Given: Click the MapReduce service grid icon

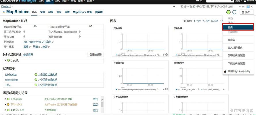Looking at the screenshot, I should point(4,12).
